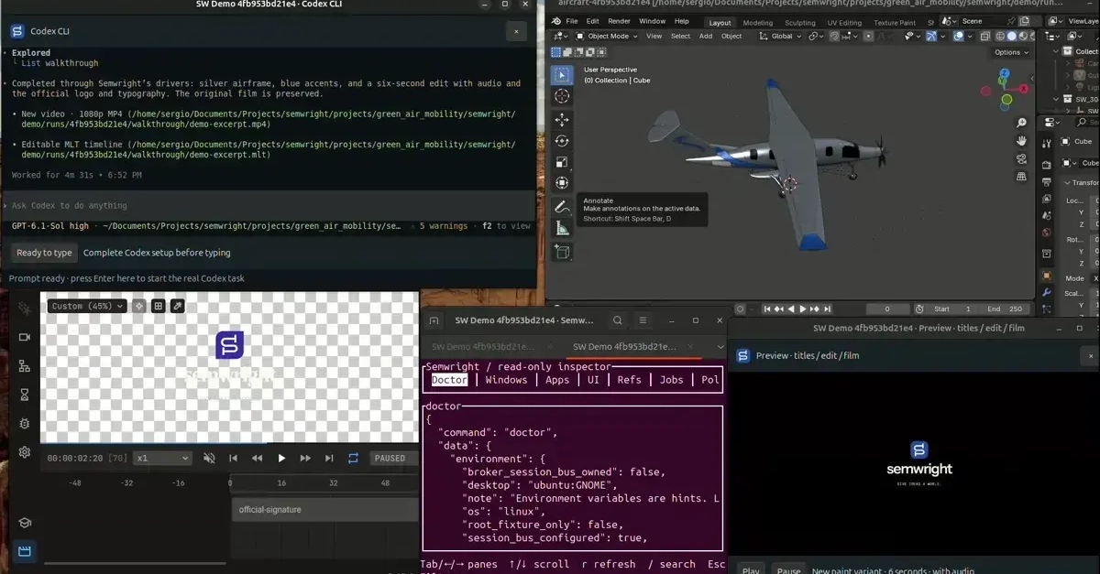1100x574 pixels.
Task: Click the hourglass icon in editor sidebar
Action: click(25, 395)
